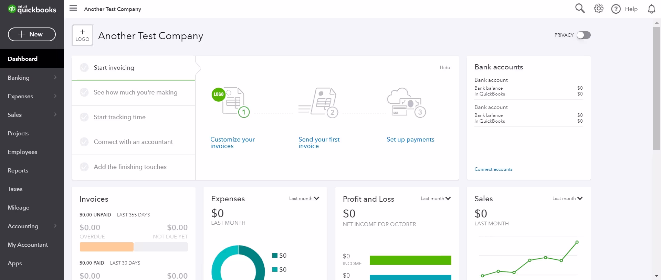Click the expenses donut chart
Viewport: 661px width, 280px height.
pyautogui.click(x=238, y=263)
